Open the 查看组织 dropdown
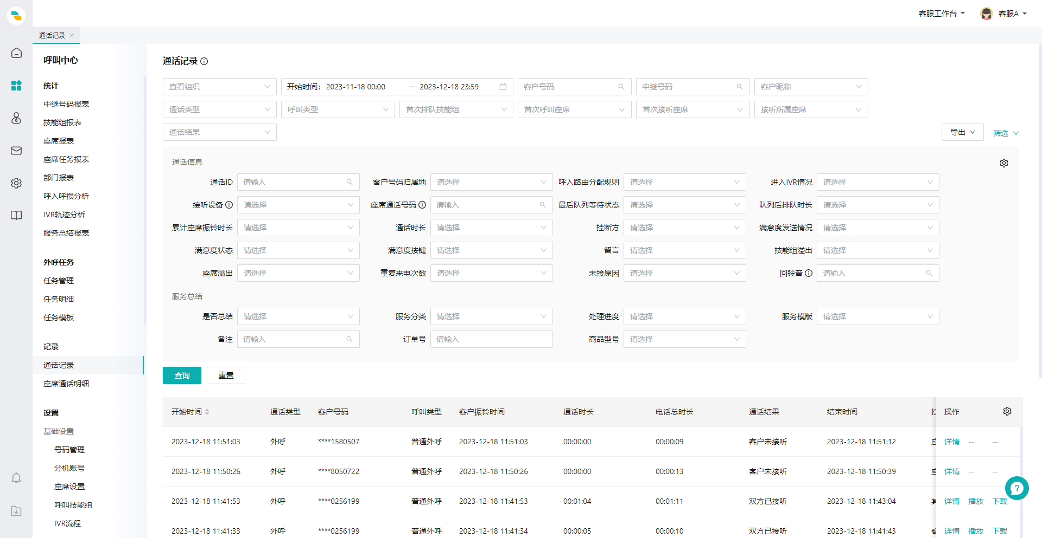 coord(220,87)
